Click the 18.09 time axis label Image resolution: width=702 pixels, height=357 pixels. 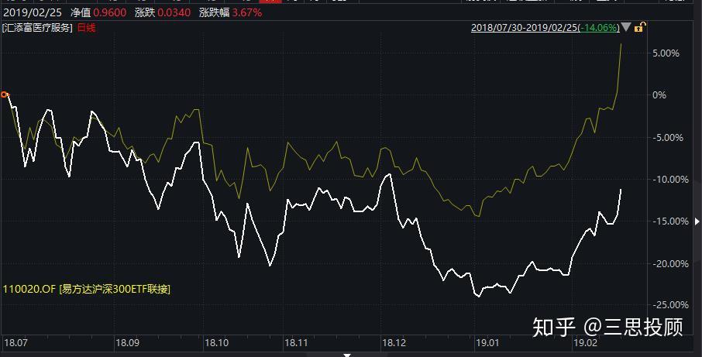point(127,343)
